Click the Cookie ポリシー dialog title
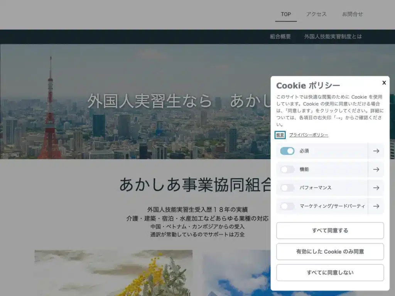Screen dimensions: 395x296 [308, 86]
